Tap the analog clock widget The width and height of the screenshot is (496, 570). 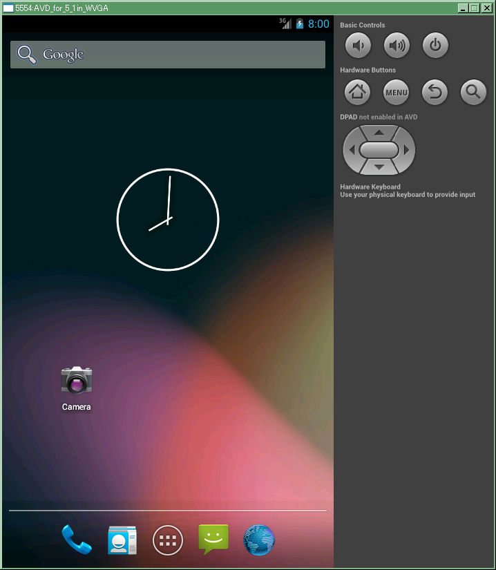[167, 220]
